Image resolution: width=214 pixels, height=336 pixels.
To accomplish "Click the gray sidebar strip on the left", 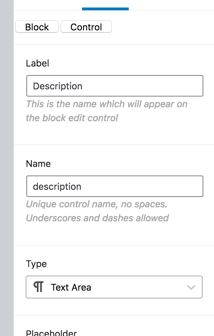I will [x=7, y=168].
